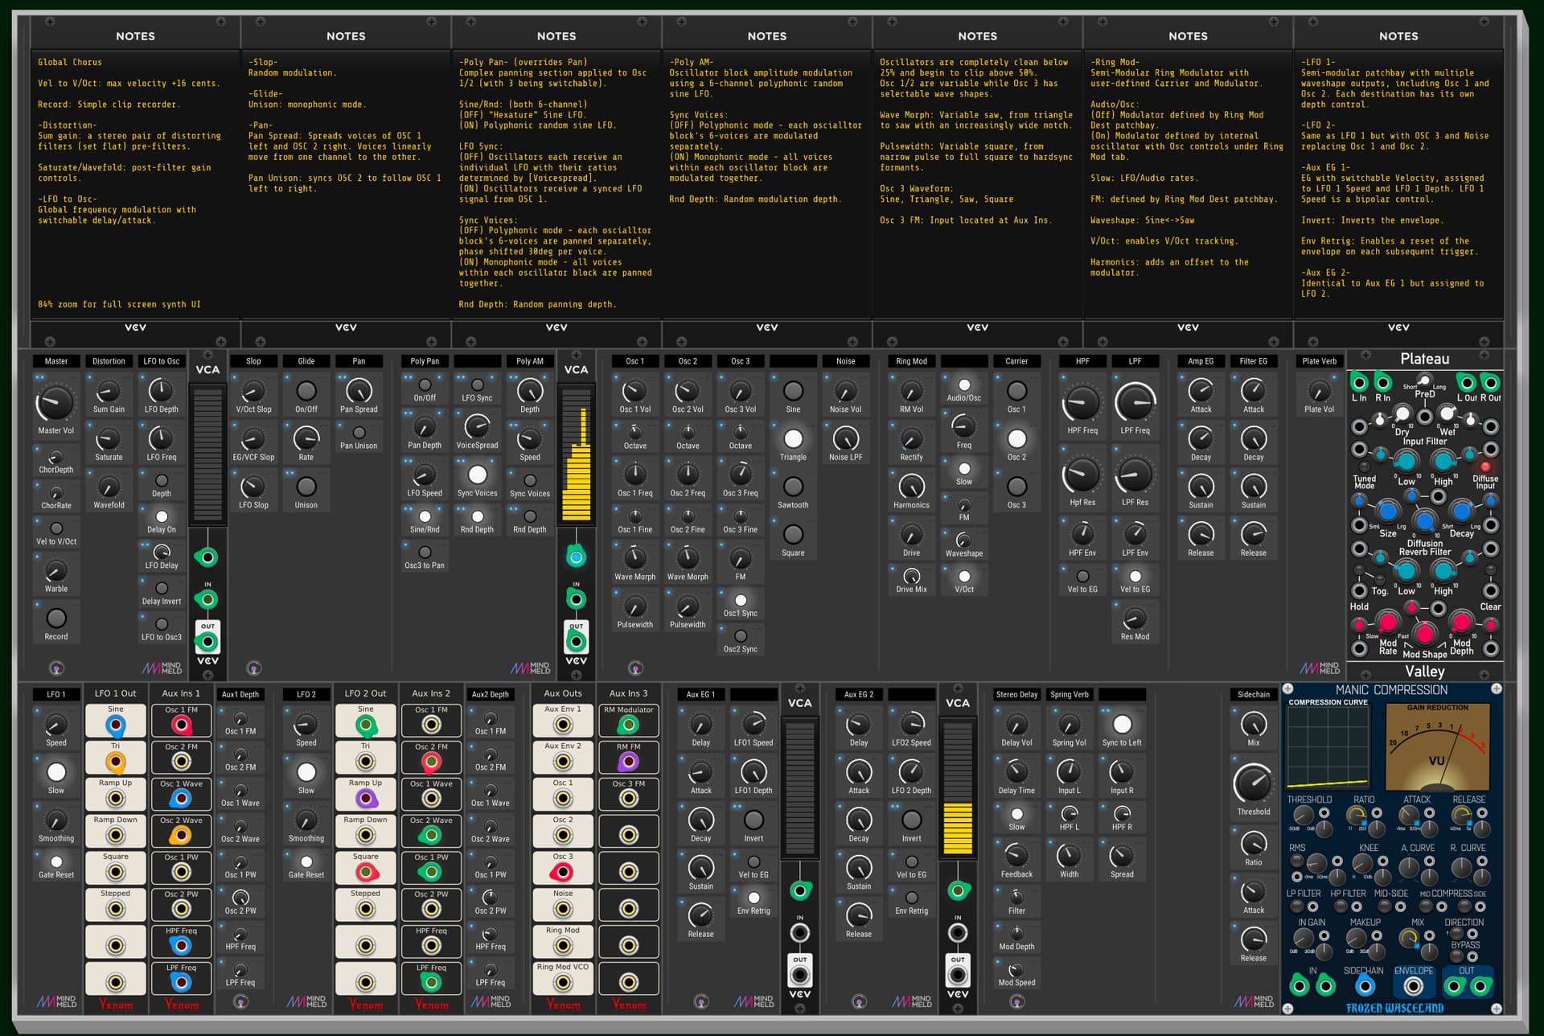
Task: Click the LPF Freq knob
Action: point(1135,402)
